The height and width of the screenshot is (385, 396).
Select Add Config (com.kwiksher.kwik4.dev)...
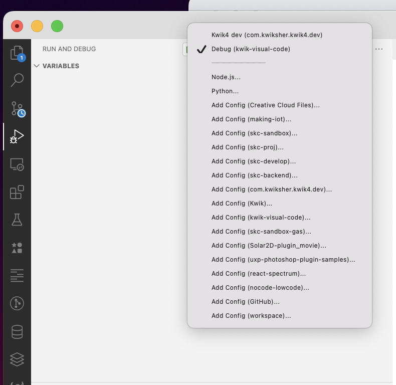tap(280, 189)
